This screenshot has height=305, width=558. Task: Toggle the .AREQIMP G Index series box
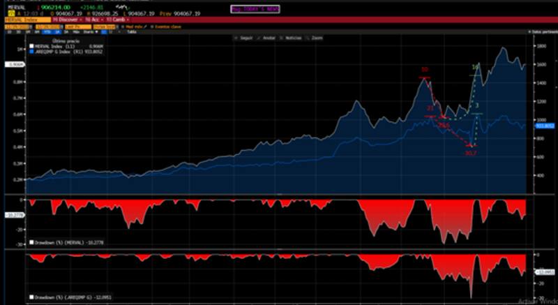31,52
